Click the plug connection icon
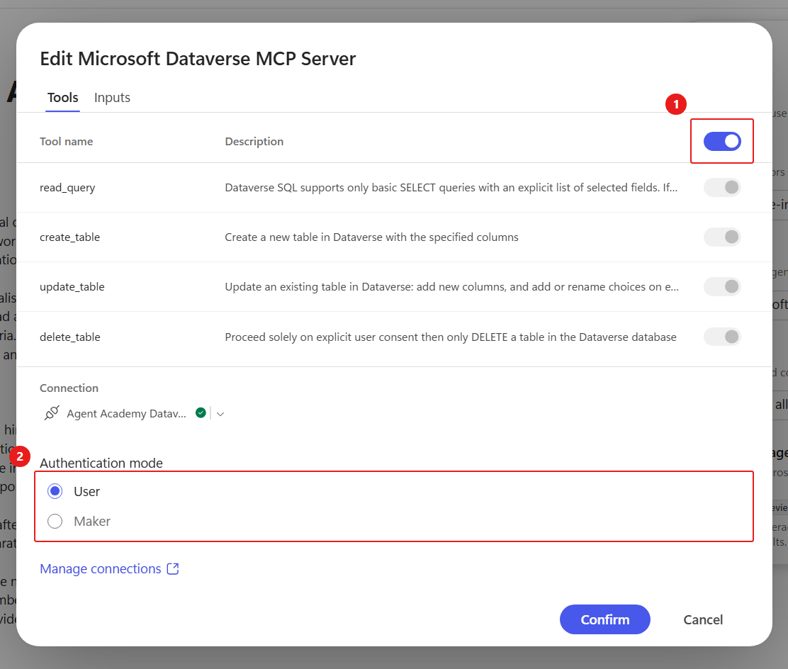The width and height of the screenshot is (788, 669). tap(52, 413)
